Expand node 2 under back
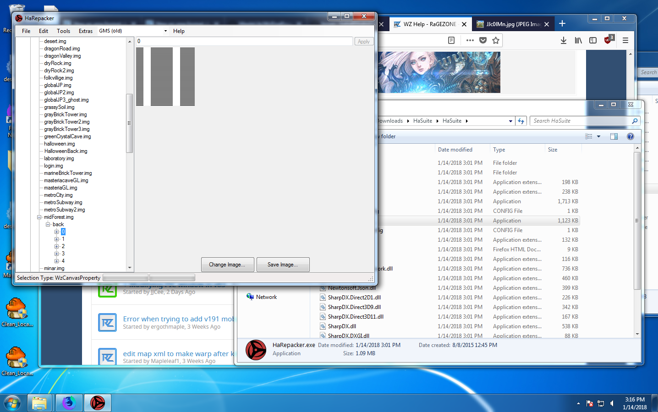Screen dimensions: 658x412 pyautogui.click(x=57, y=246)
